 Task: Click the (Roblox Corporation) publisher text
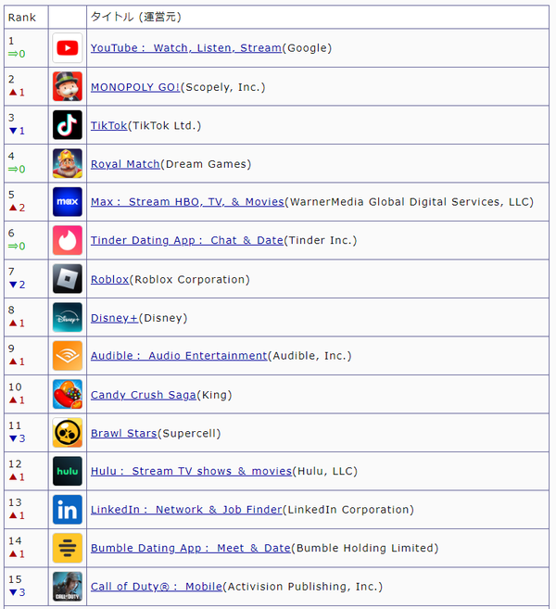click(x=189, y=279)
